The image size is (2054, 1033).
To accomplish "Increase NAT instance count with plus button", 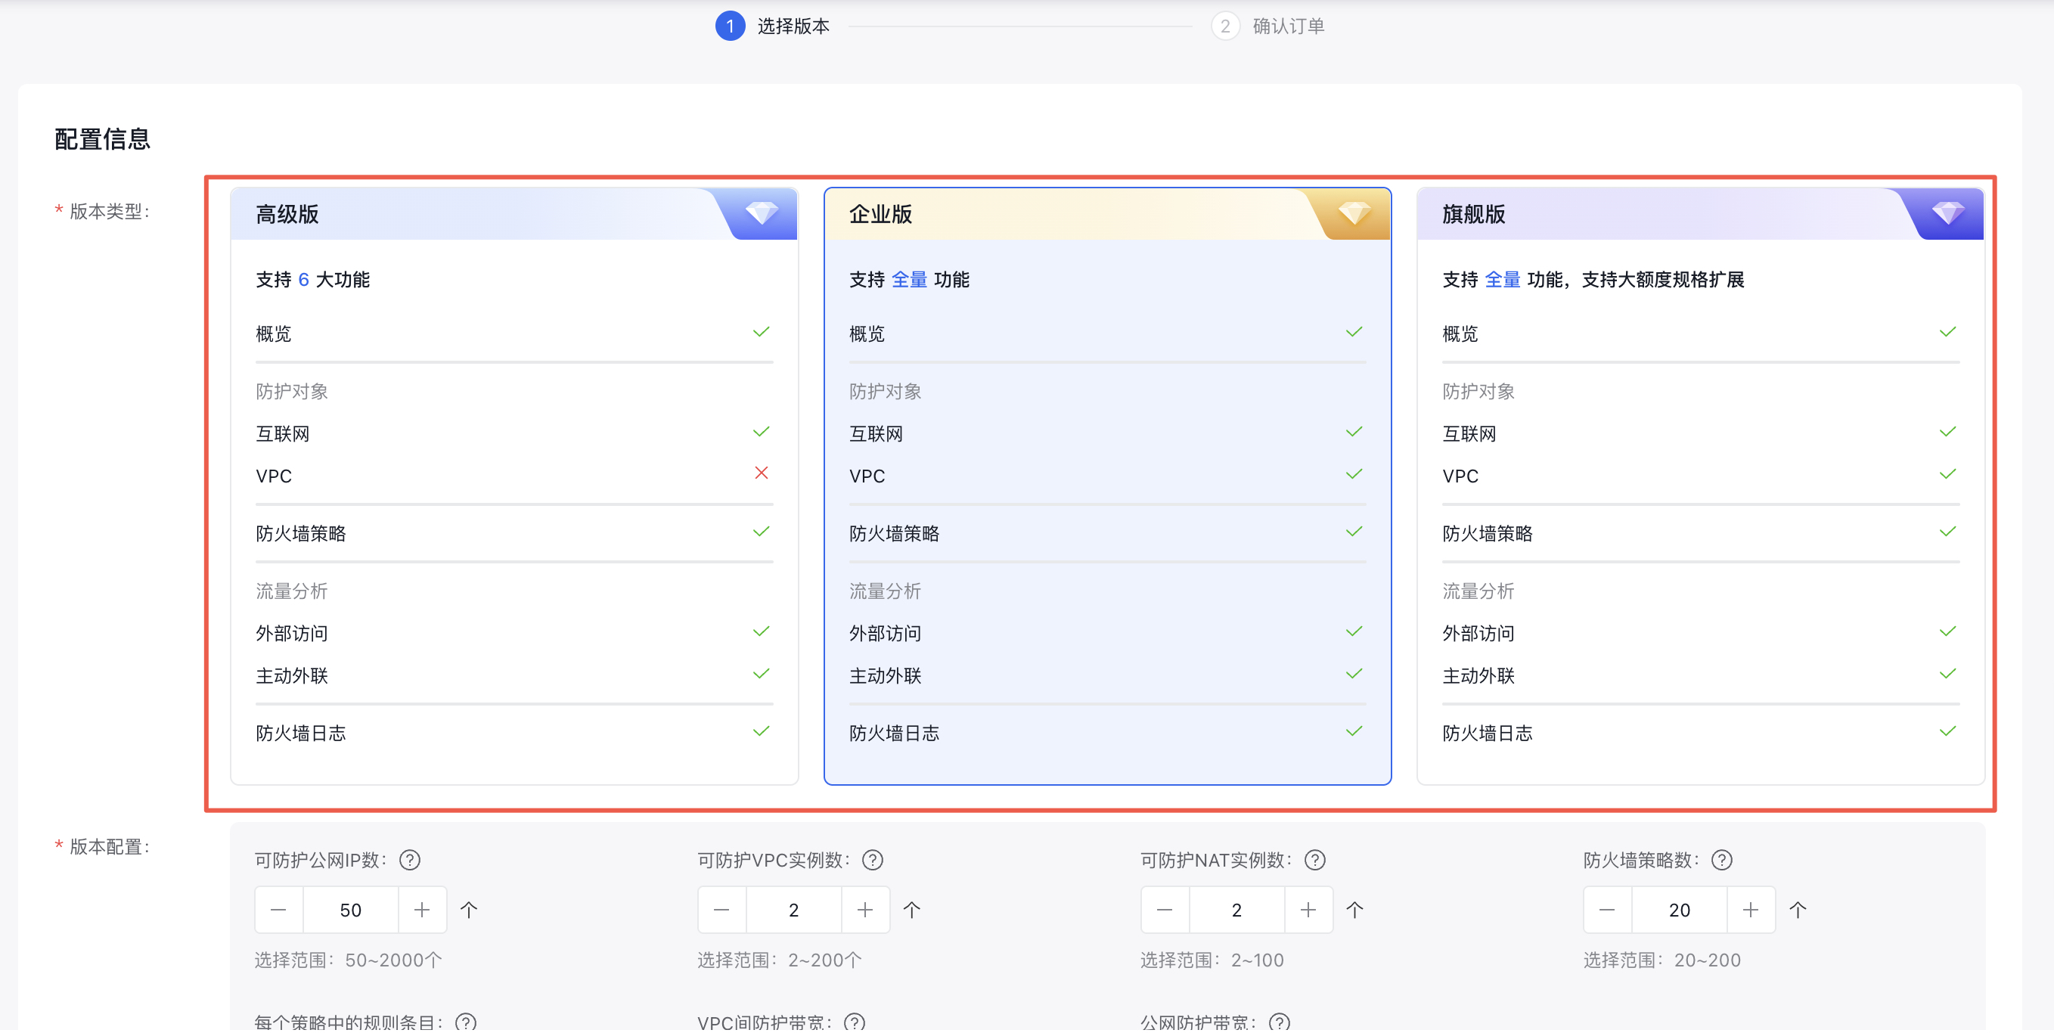I will 1308,910.
